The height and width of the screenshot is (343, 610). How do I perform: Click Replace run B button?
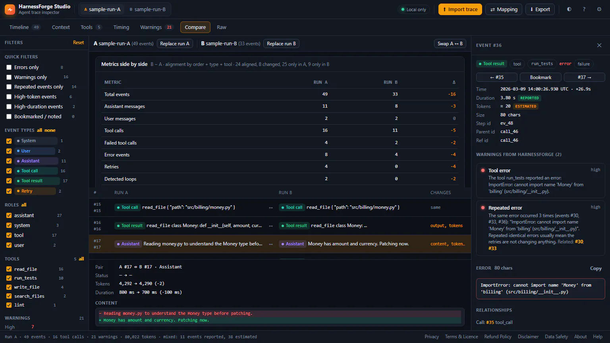coord(281,44)
